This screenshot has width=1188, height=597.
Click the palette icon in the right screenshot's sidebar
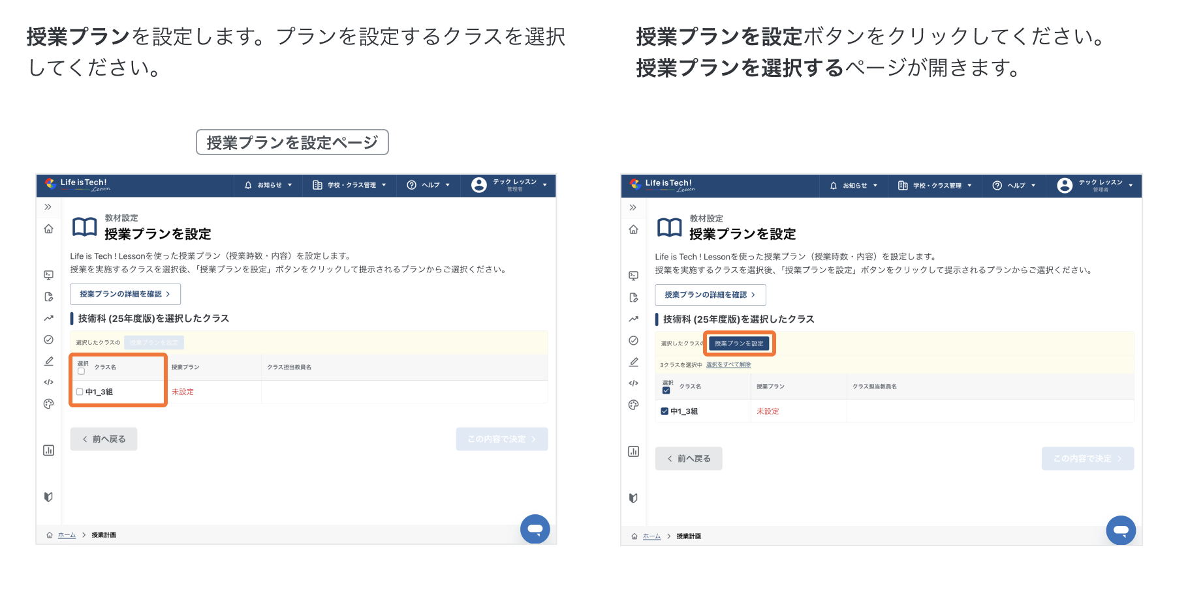(633, 405)
